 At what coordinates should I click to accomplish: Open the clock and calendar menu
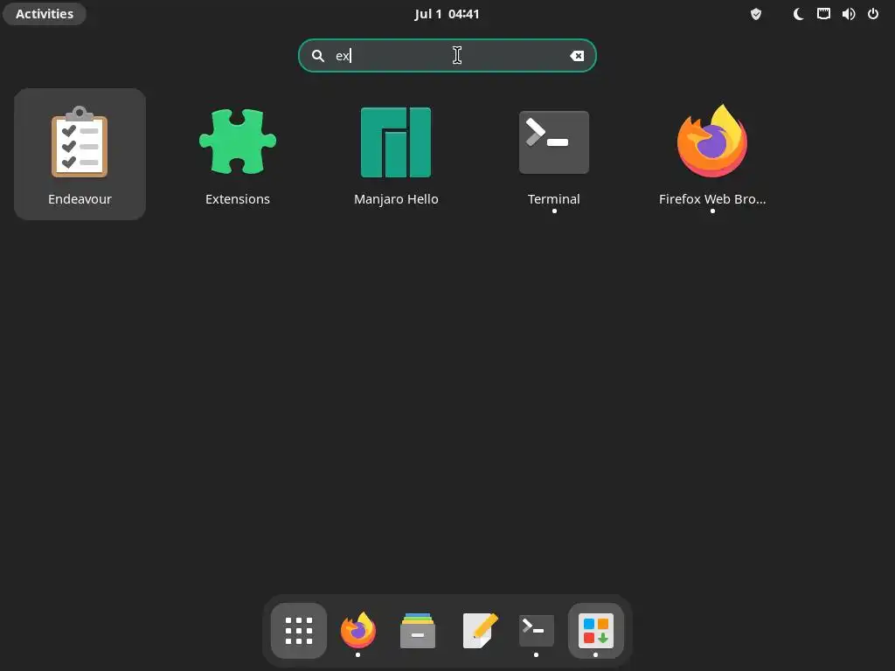pyautogui.click(x=447, y=14)
